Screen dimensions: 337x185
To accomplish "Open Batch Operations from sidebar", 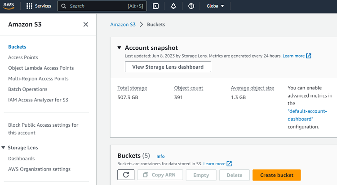I will [x=27, y=89].
